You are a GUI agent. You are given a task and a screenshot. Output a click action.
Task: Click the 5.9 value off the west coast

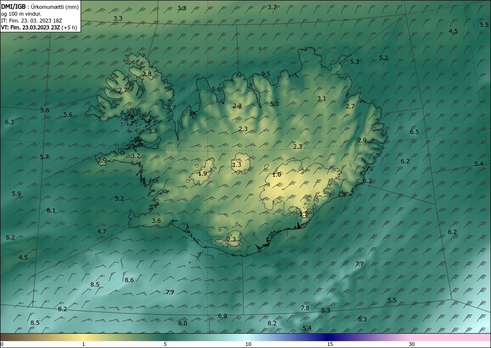click(16, 194)
